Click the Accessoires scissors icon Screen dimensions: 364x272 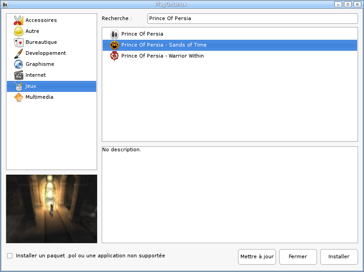(x=18, y=20)
